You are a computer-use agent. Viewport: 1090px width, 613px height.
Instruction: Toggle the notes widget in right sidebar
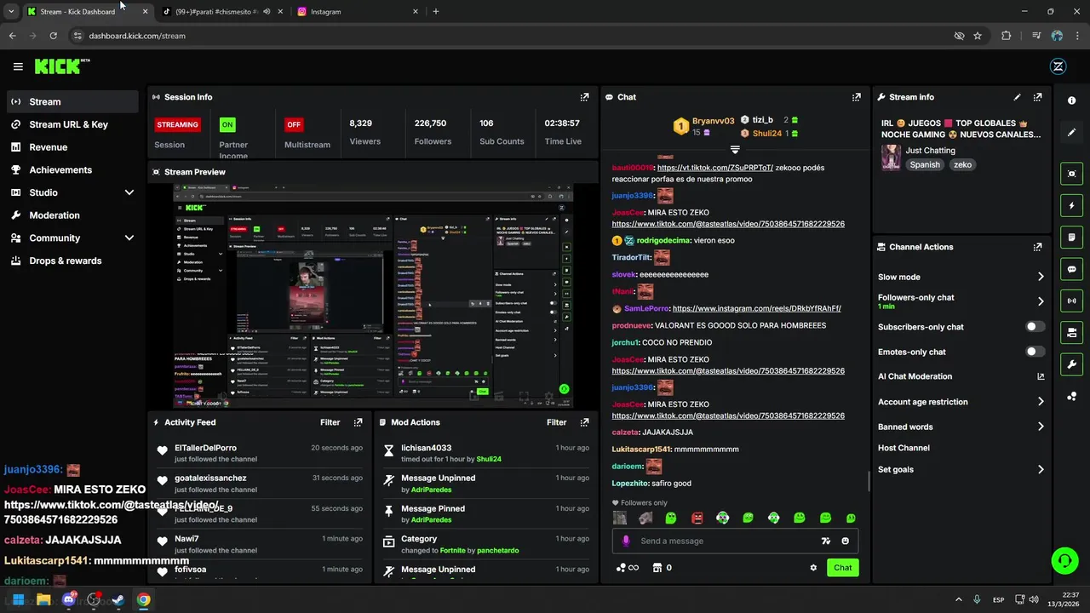(x=1072, y=238)
